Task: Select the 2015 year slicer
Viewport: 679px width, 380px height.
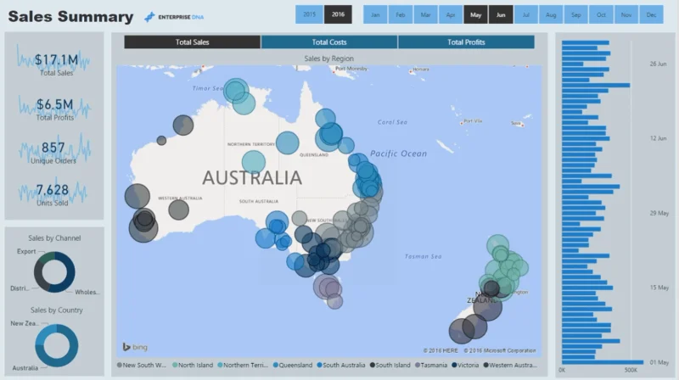Action: tap(309, 14)
